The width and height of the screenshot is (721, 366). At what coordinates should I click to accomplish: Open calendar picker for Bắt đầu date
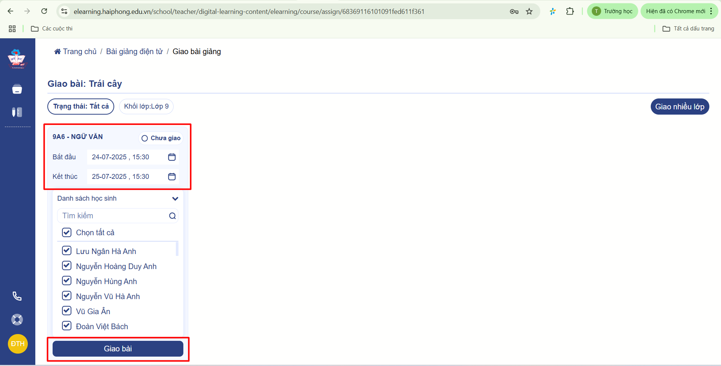[x=172, y=157]
